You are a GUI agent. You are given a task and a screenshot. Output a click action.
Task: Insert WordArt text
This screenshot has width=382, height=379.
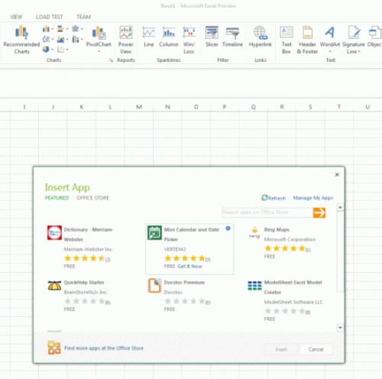(330, 39)
